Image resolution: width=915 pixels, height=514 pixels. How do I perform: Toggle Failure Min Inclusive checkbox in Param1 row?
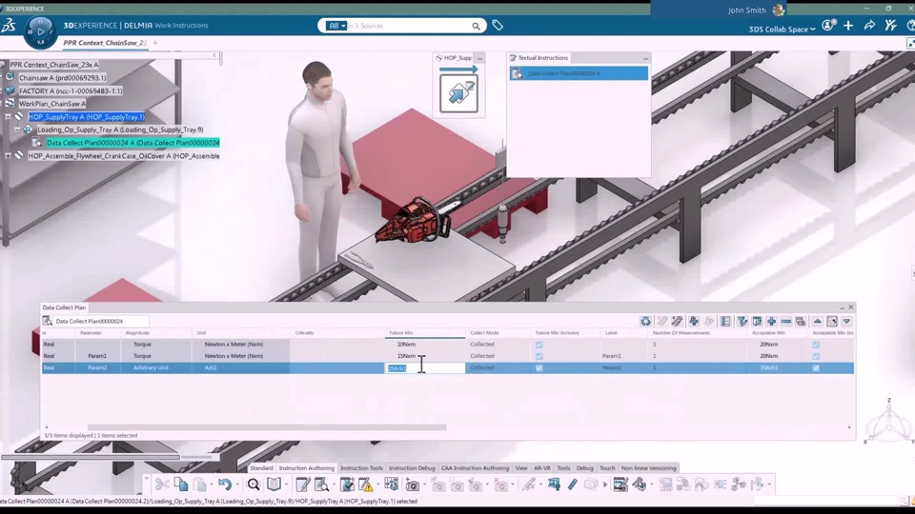(x=539, y=356)
